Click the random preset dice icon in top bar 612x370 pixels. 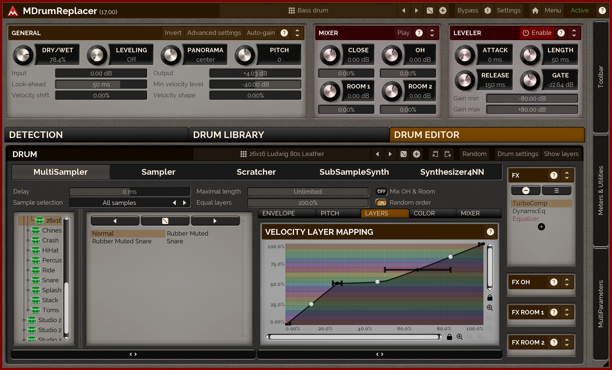430,11
